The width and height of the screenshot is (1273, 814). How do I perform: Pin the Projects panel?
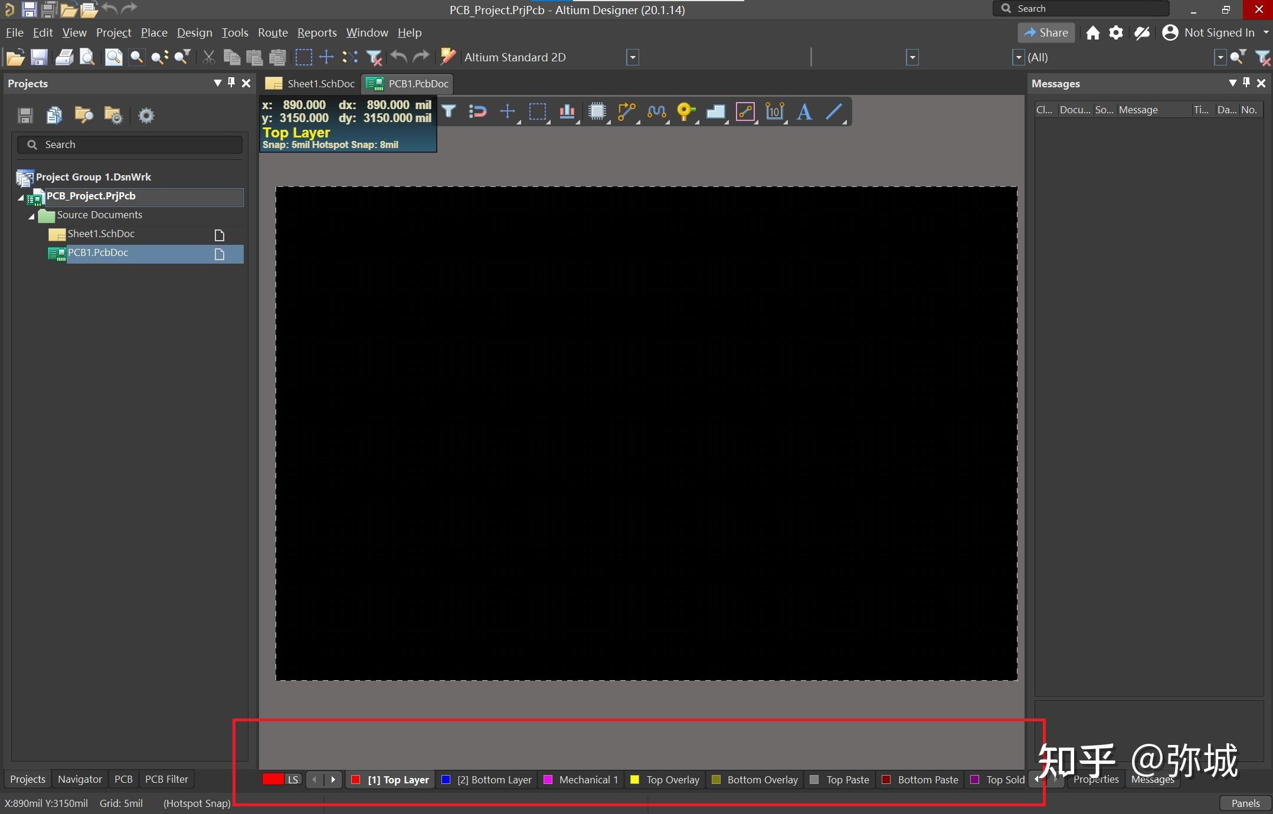pos(231,83)
